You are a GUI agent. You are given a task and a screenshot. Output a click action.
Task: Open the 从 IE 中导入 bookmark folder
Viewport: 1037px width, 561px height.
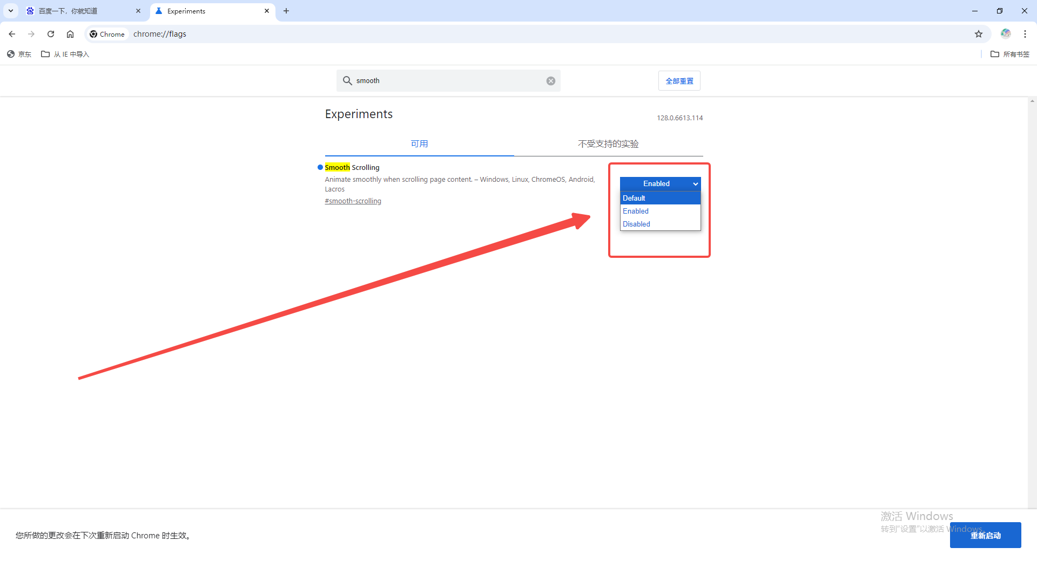[x=65, y=54]
